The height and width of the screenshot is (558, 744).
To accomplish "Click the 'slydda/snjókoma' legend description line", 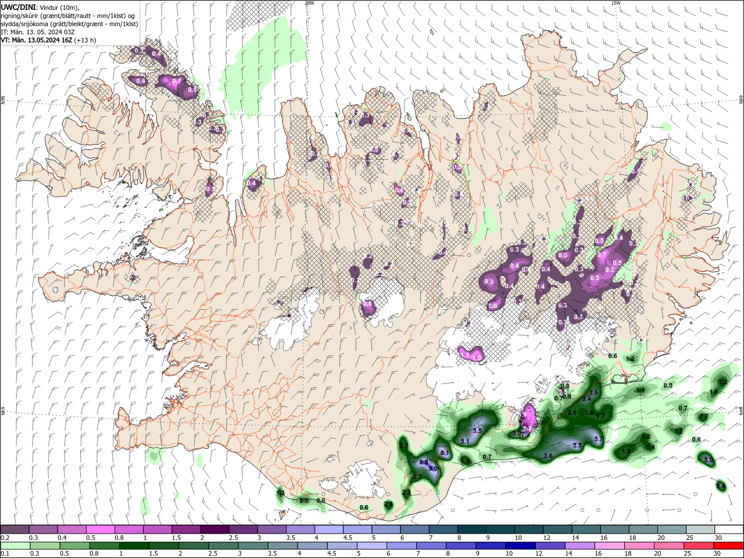I will 69,24.
